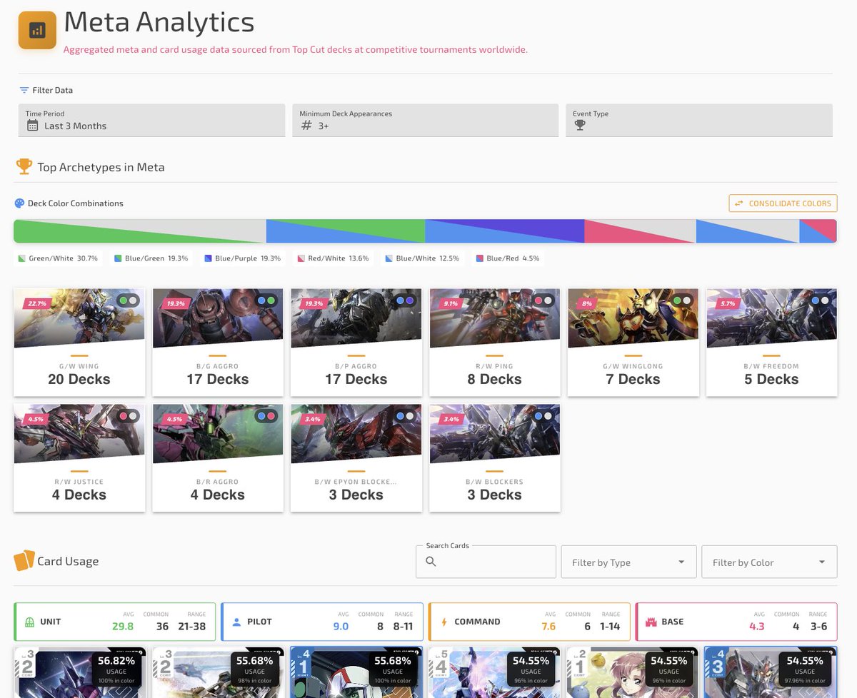The width and height of the screenshot is (857, 698).
Task: Click the trophy icon in Event Type field
Action: click(580, 126)
